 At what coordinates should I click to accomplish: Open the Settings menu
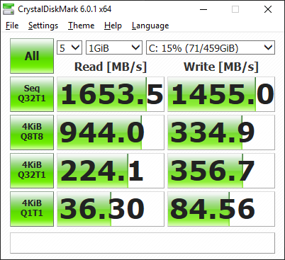(x=43, y=26)
